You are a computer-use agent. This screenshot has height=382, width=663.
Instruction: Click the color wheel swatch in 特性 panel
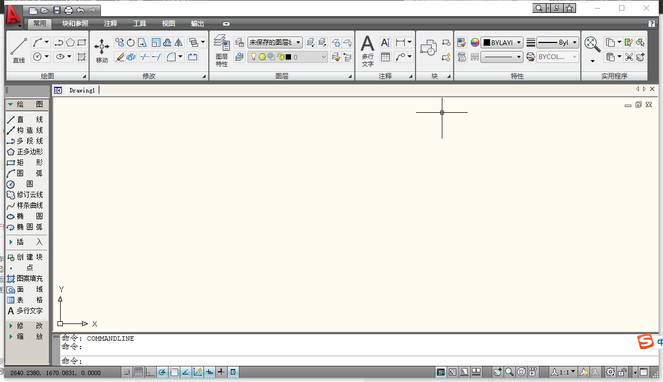475,42
